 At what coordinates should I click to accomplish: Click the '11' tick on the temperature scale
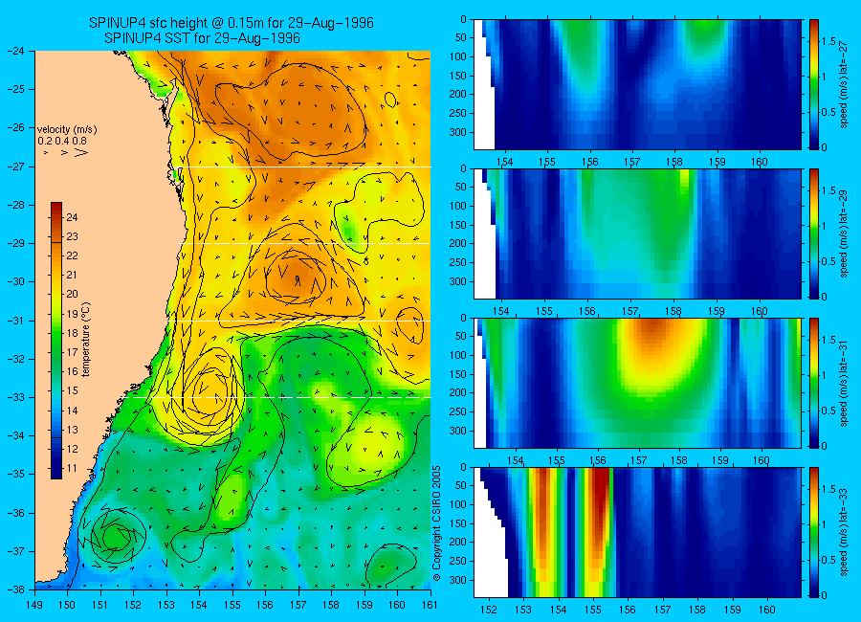coord(72,469)
